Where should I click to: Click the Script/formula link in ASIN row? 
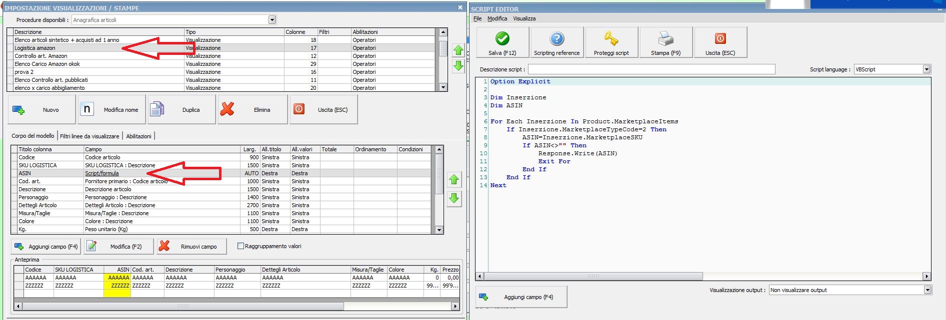pos(102,173)
